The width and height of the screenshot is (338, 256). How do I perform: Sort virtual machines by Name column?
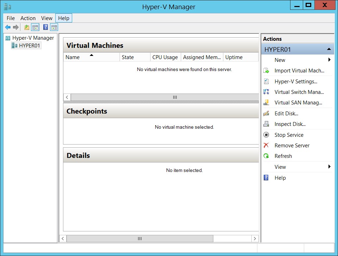[73, 57]
